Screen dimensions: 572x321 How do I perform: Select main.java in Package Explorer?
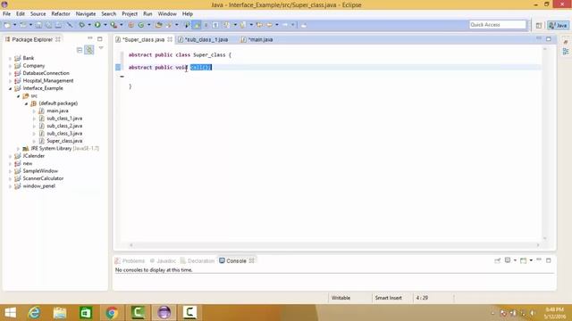coord(57,111)
